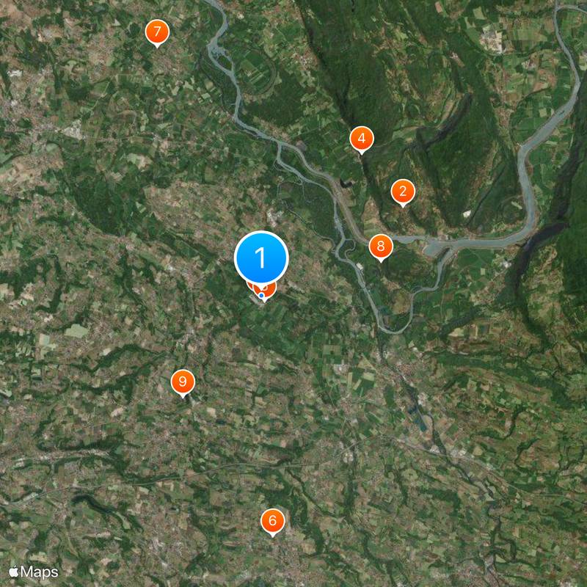Tap the digit 4 on the orange marker

click(x=361, y=138)
